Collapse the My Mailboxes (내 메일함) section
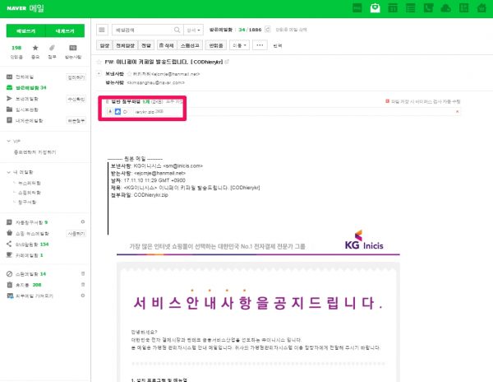The height and width of the screenshot is (382, 493). click(9, 172)
